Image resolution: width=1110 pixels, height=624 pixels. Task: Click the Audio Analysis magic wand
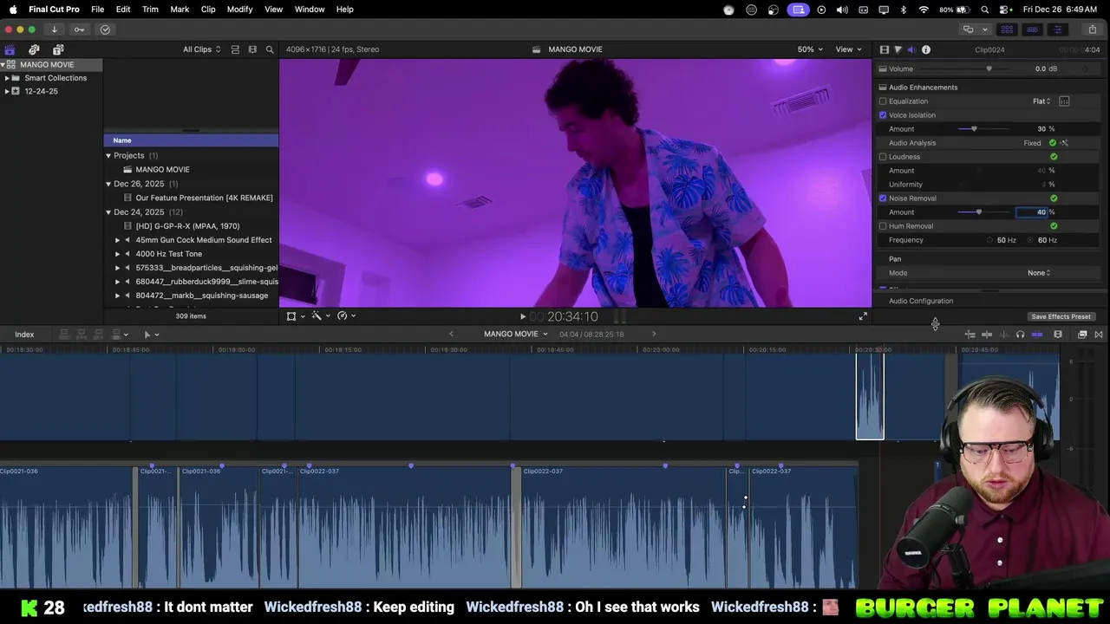[x=1064, y=143]
